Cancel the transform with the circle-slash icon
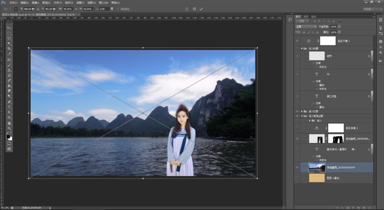 [x=194, y=9]
